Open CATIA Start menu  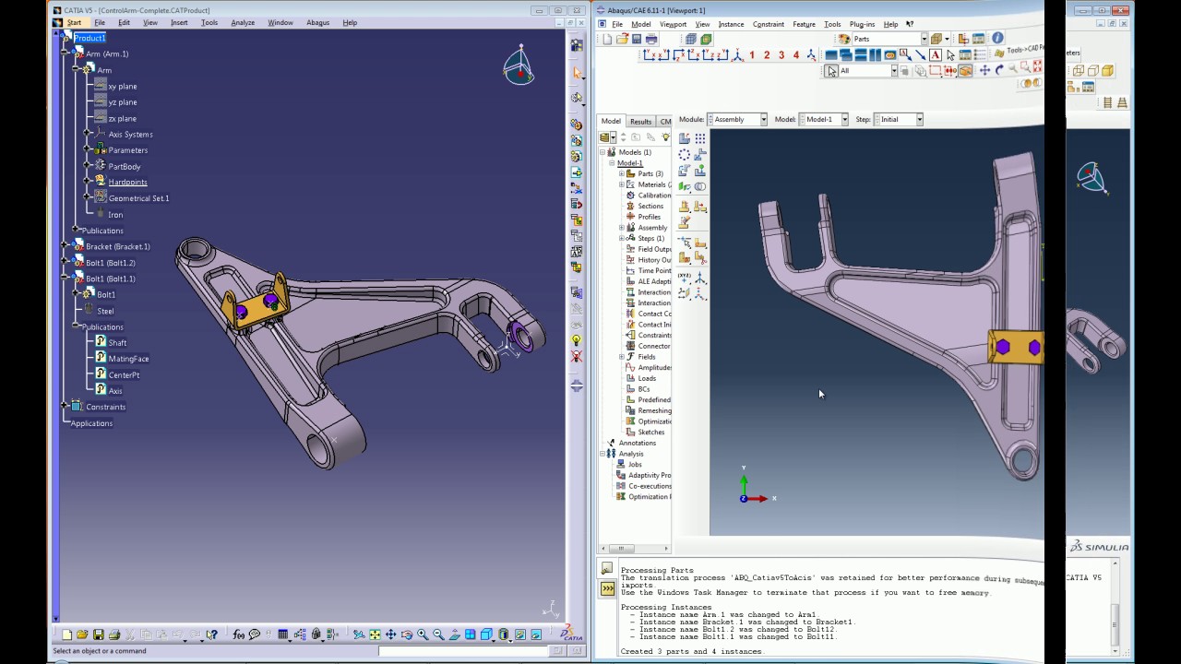click(x=74, y=22)
